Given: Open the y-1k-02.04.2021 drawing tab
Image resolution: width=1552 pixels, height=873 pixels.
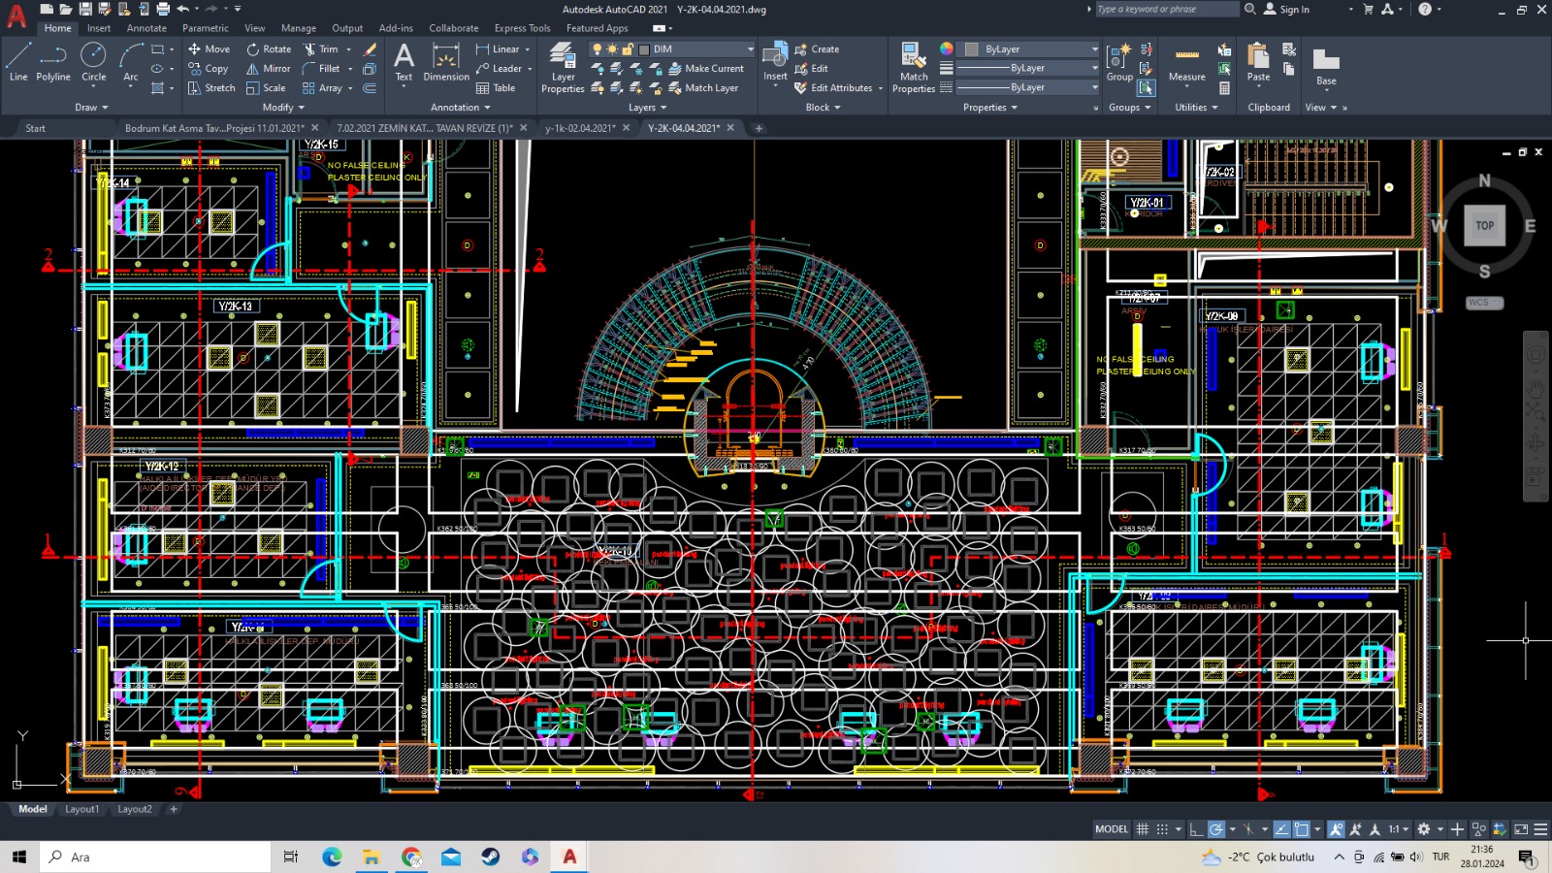Looking at the screenshot, I should (580, 128).
